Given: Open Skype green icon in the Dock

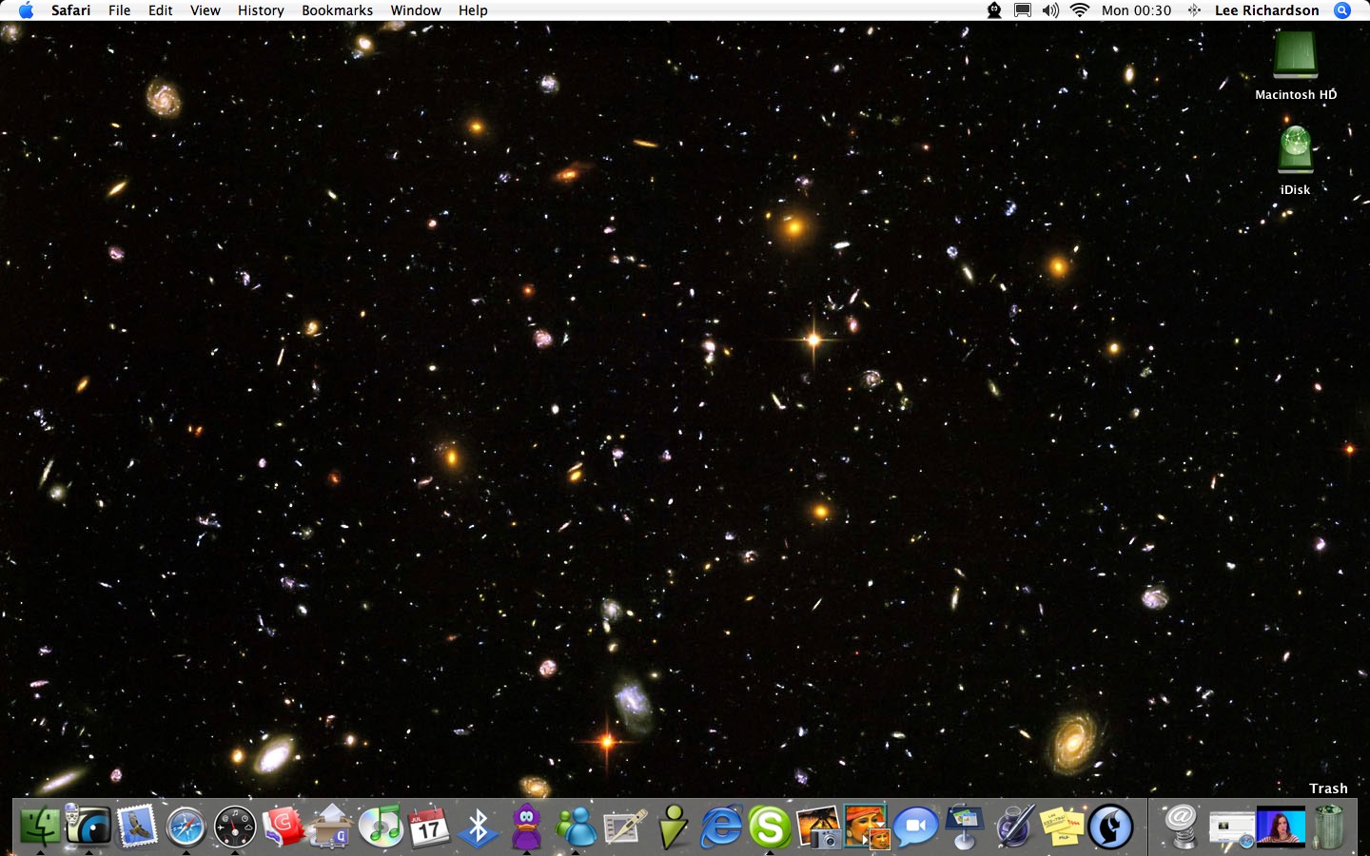Looking at the screenshot, I should (770, 827).
